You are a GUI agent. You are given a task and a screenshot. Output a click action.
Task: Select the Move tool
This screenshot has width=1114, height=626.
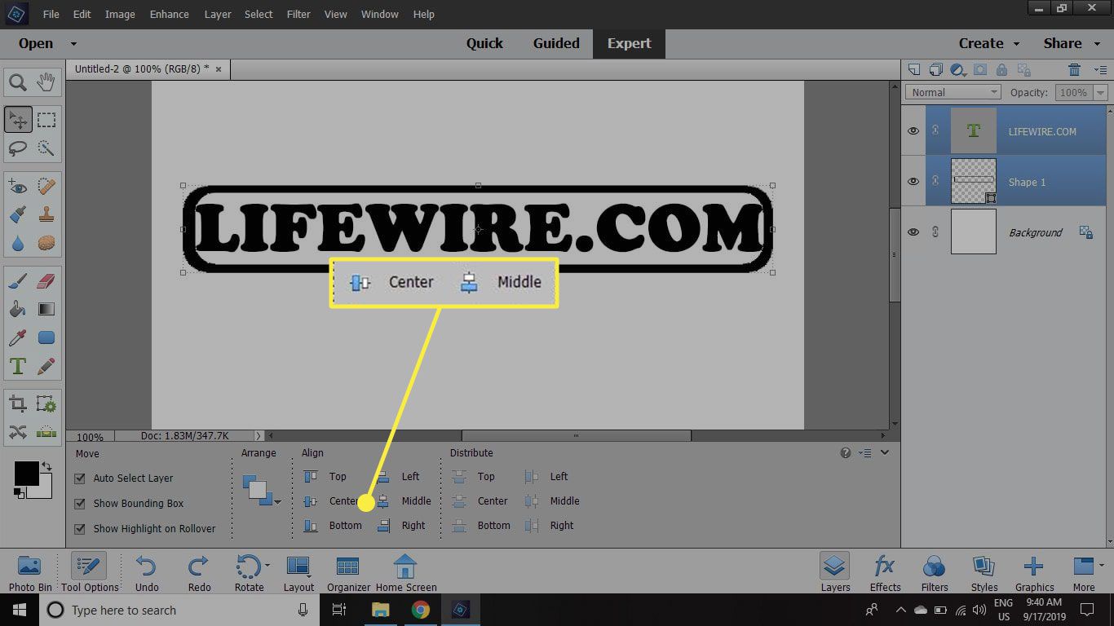tap(18, 120)
